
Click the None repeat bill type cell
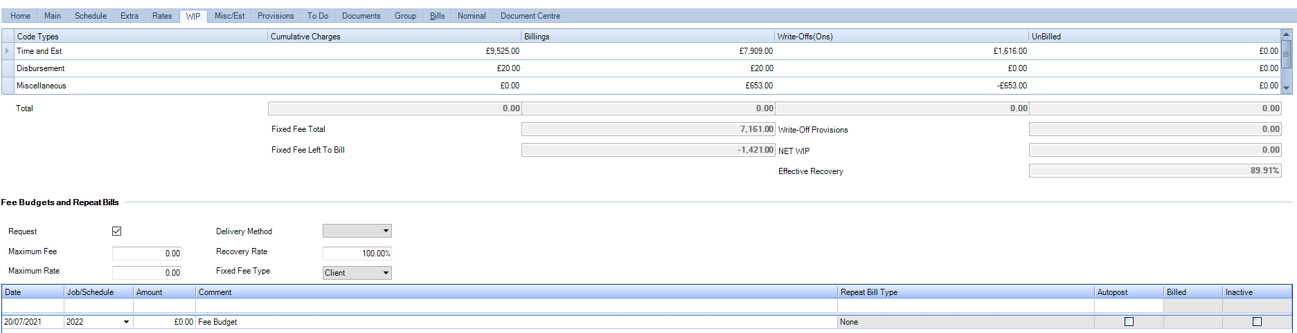(966, 322)
